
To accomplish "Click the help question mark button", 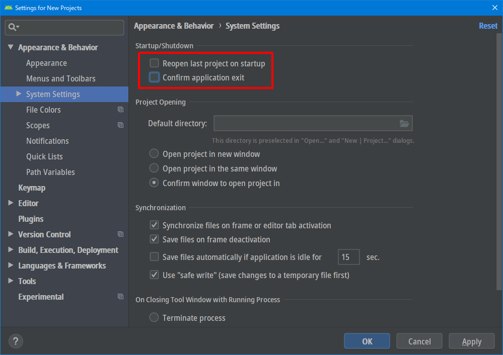I will click(x=16, y=341).
